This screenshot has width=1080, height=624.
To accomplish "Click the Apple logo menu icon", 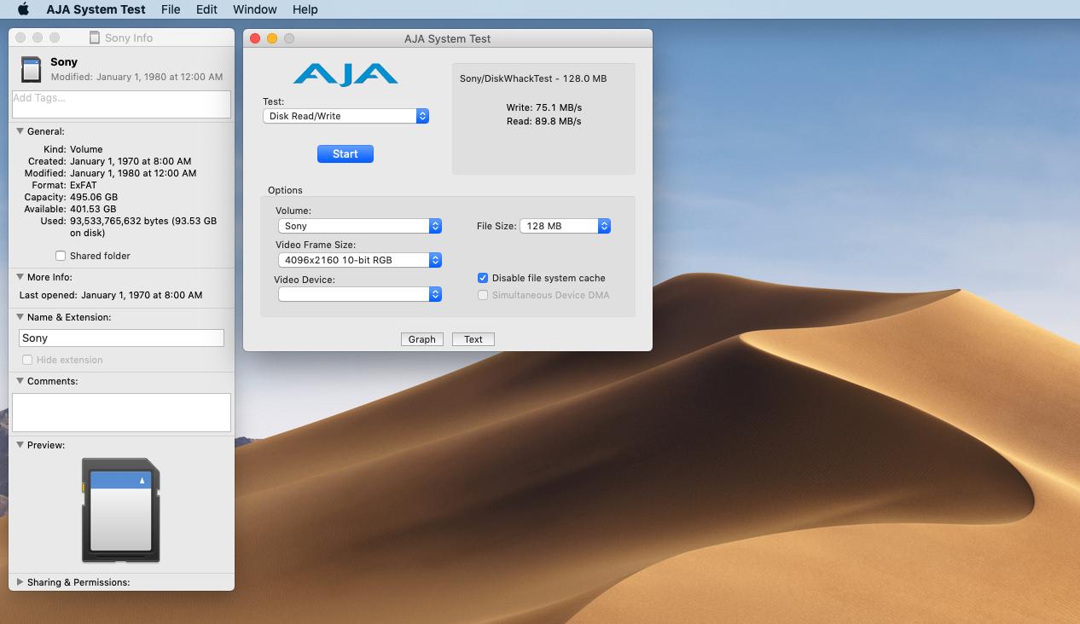I will coord(23,9).
